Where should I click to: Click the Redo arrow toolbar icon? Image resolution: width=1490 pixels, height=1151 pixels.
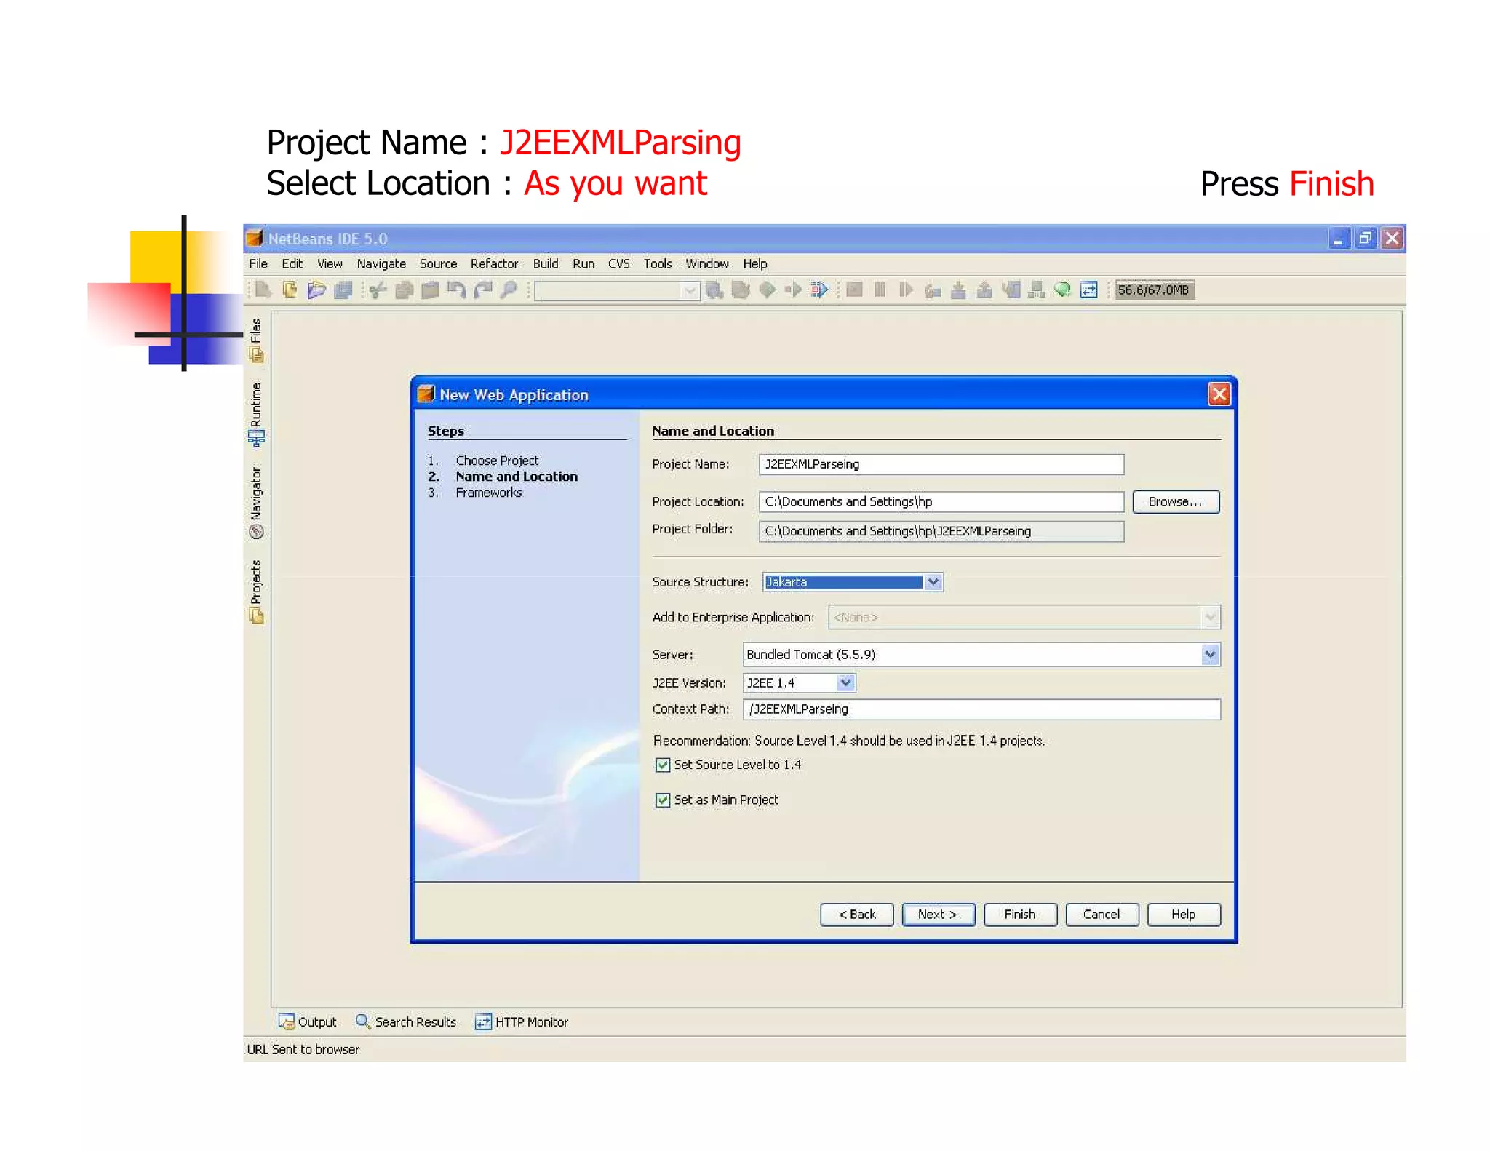coord(482,290)
